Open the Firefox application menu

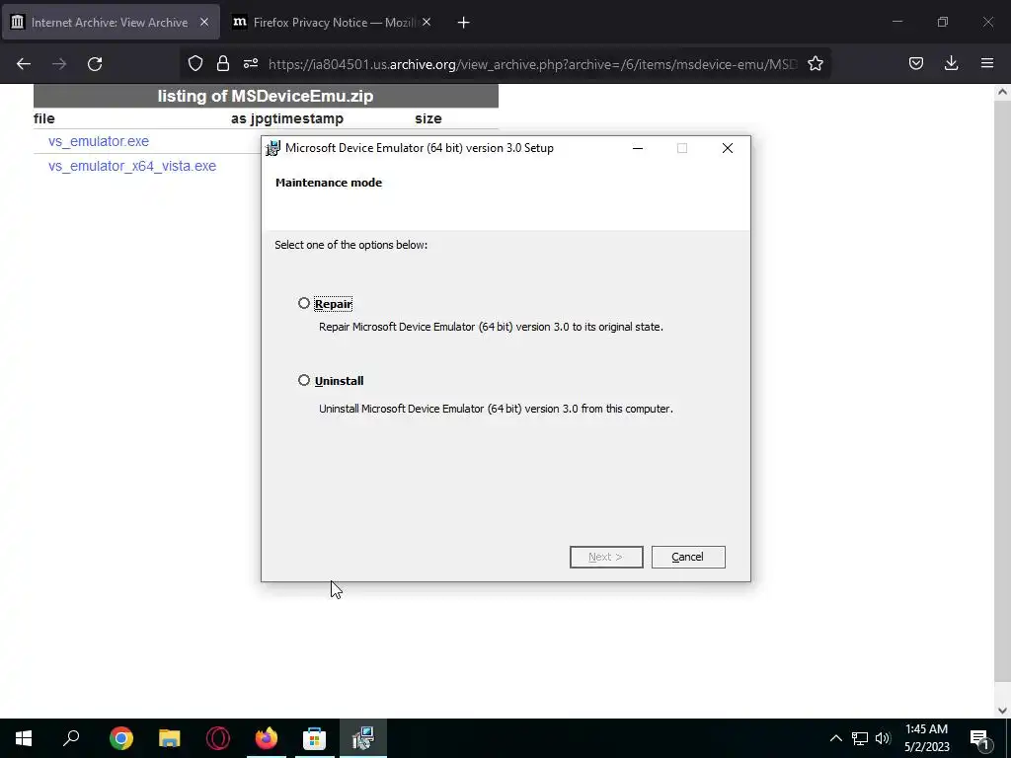click(x=987, y=63)
